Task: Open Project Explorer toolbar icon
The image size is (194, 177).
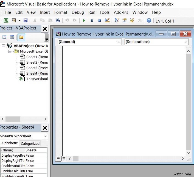Action: (116, 20)
